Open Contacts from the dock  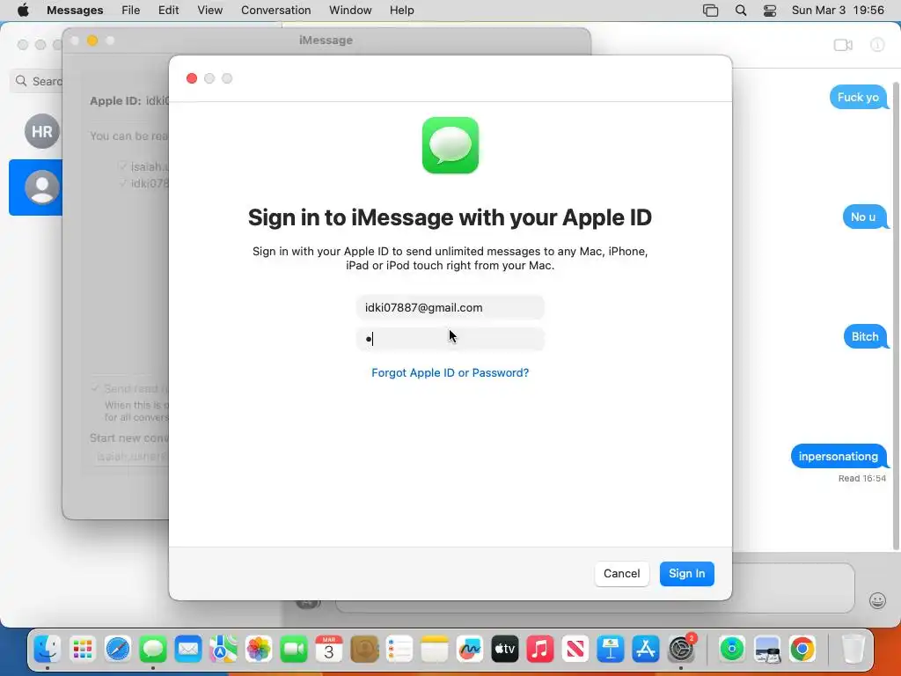(364, 650)
